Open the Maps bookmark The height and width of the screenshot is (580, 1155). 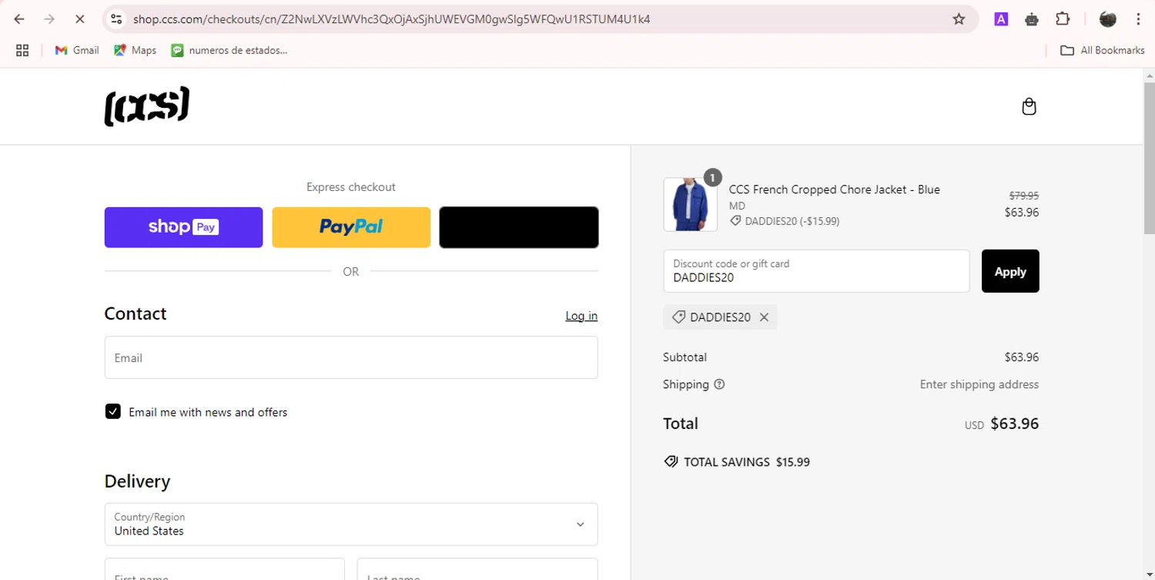pos(136,50)
